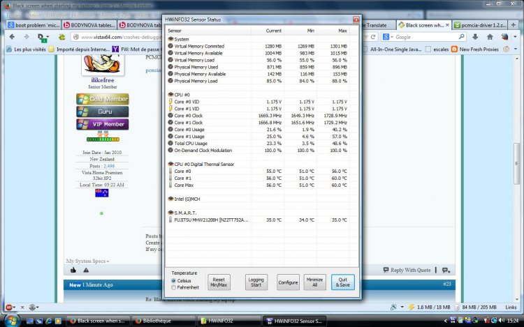Viewport: 524px width, 327px height.
Task: Click the Minimize All button
Action: [314, 282]
